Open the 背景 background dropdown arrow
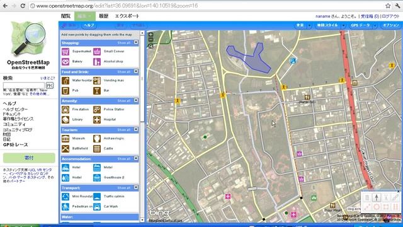403x227 pixels. click(x=309, y=25)
